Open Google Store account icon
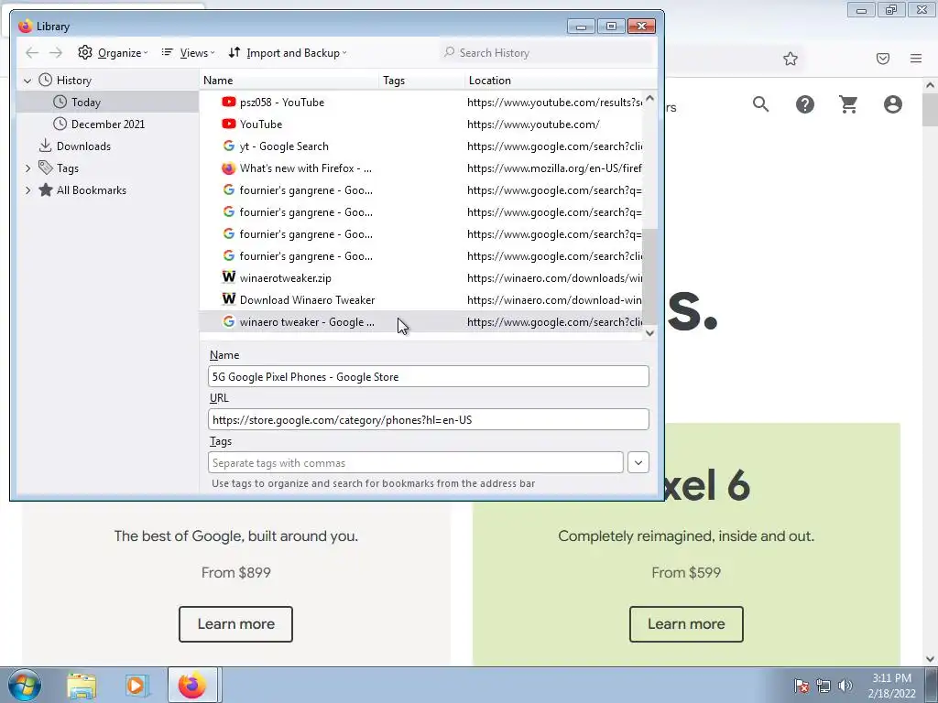The width and height of the screenshot is (938, 703). tap(892, 104)
